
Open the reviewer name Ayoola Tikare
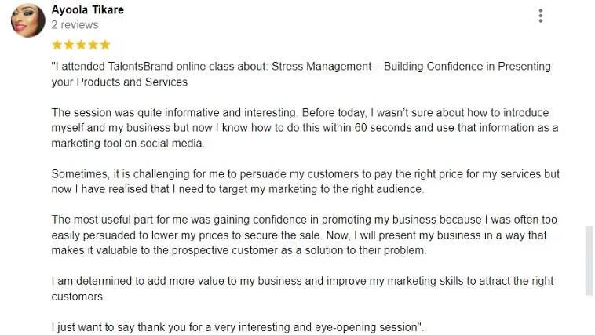pos(87,10)
